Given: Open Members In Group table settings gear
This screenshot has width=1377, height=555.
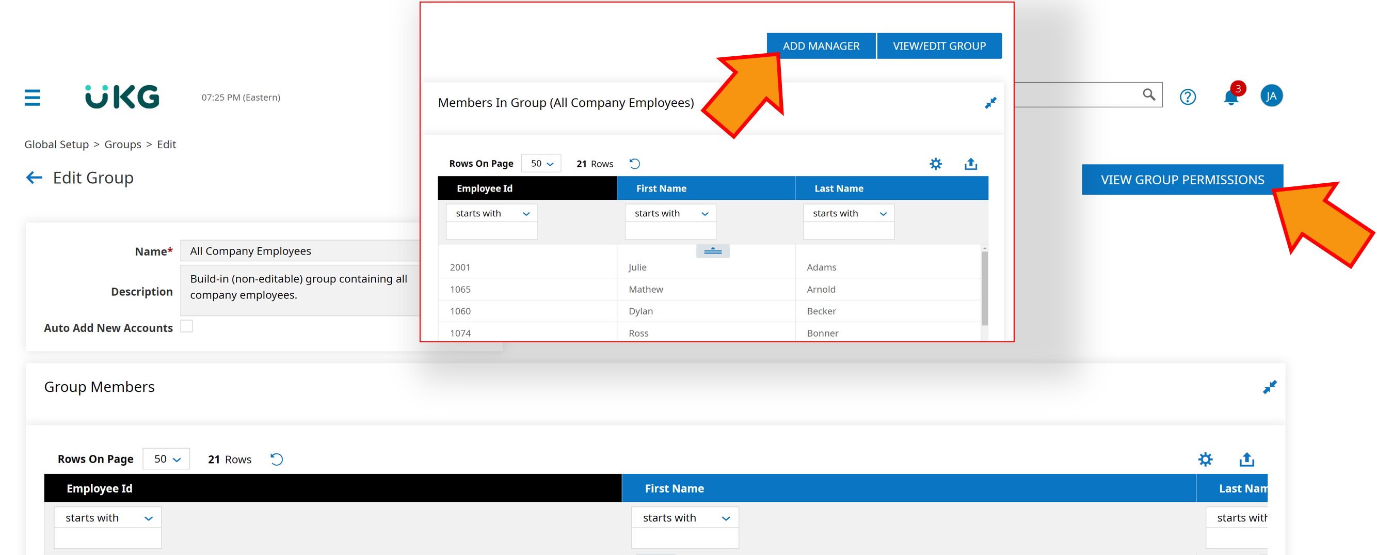Looking at the screenshot, I should (935, 164).
